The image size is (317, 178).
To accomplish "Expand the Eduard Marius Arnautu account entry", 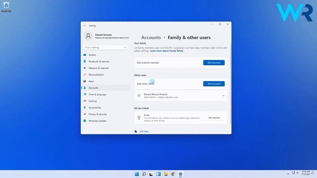I will (223, 95).
